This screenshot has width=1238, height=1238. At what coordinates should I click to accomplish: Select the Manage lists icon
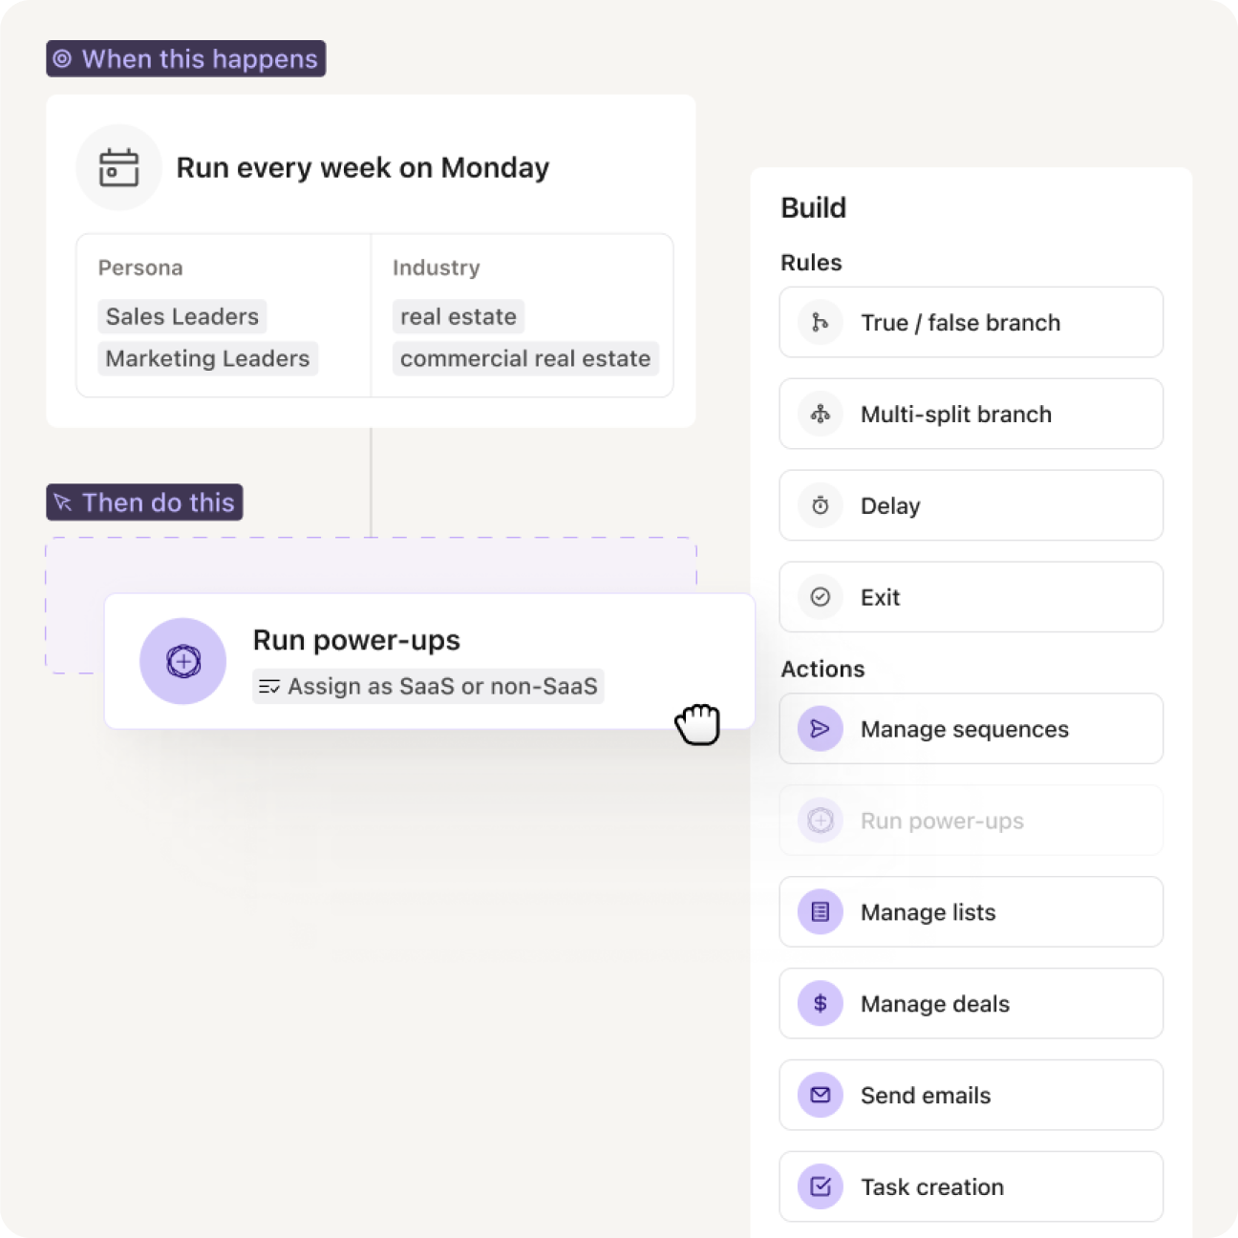point(819,911)
